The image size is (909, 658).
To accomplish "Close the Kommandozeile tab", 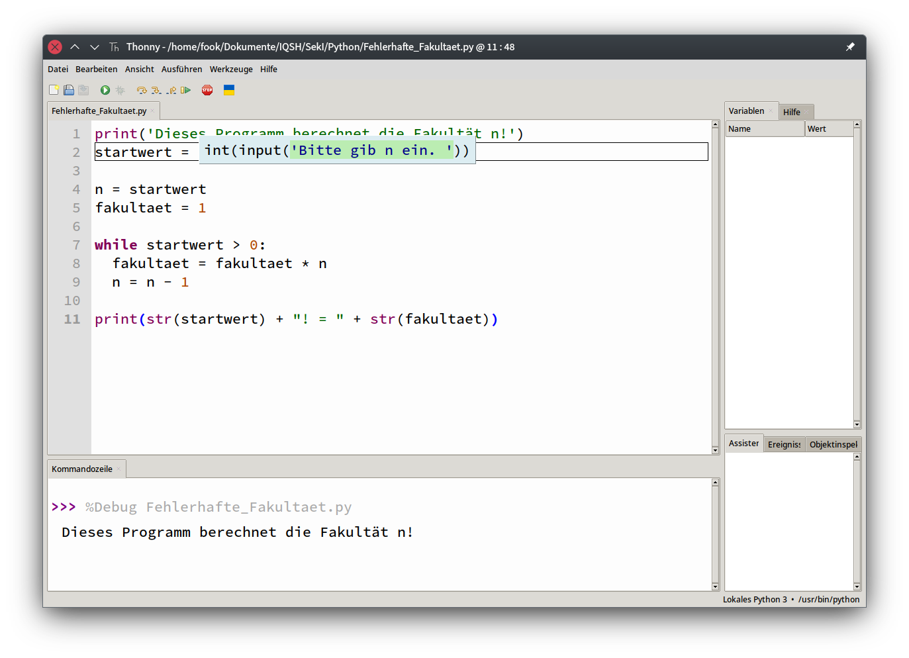I will click(119, 469).
